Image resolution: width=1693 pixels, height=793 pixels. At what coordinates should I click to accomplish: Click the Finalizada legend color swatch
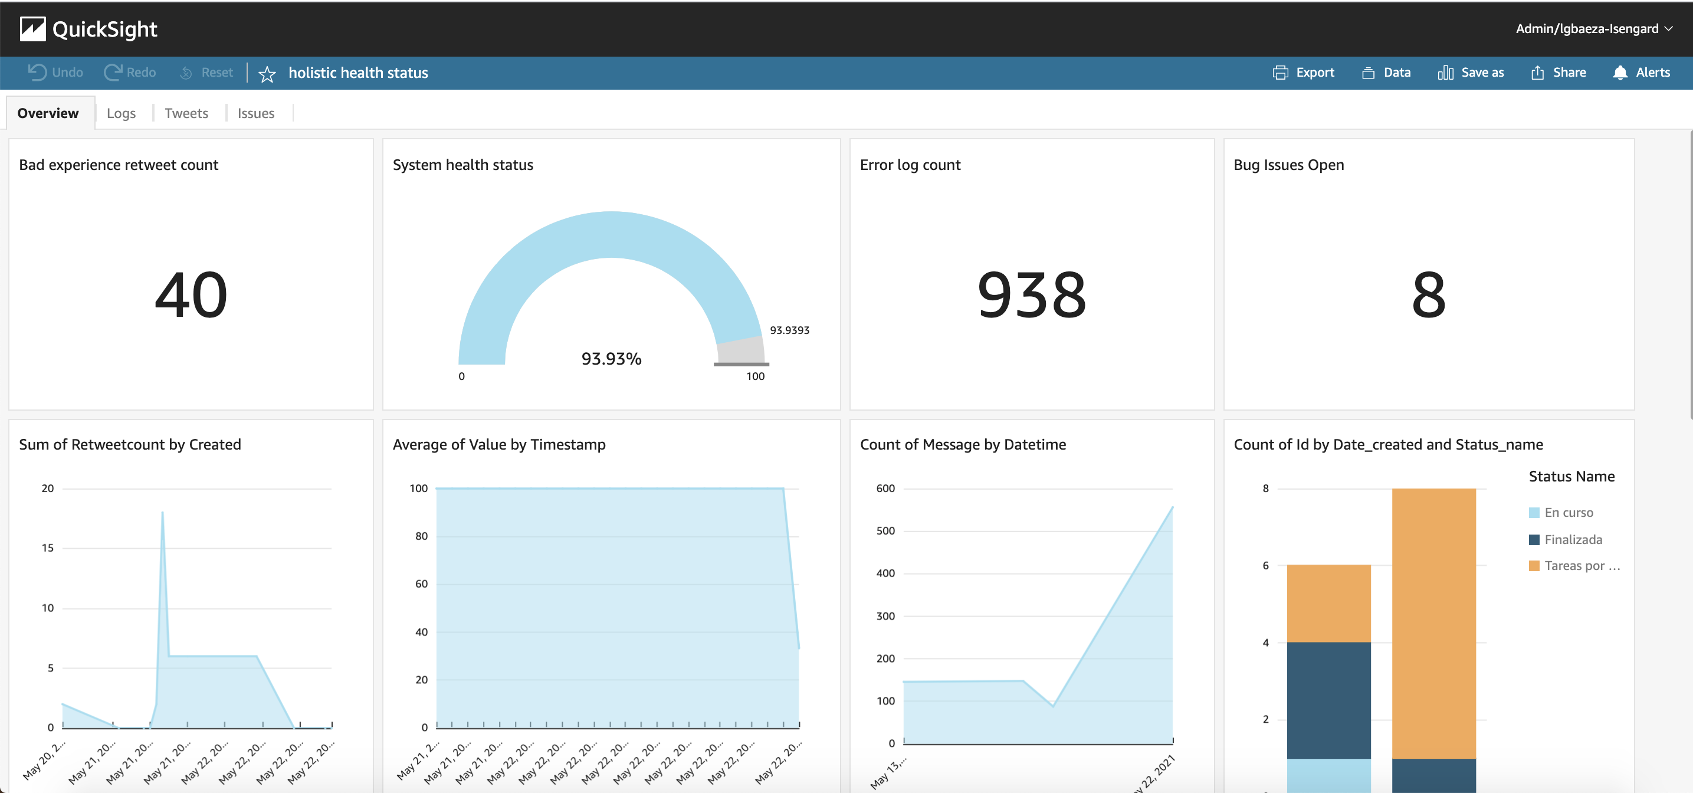(1534, 539)
